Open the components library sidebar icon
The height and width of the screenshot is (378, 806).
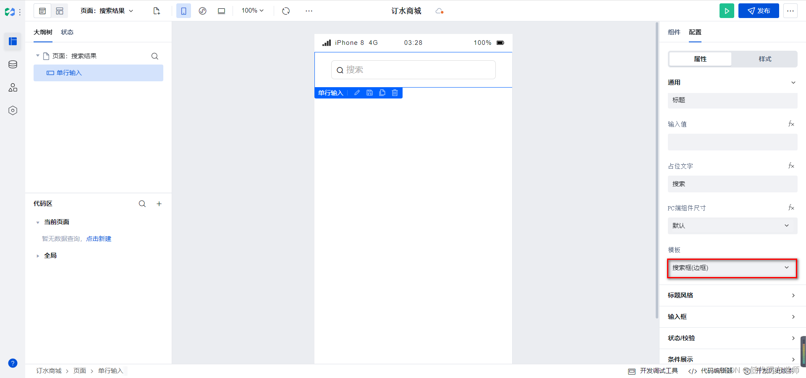coord(13,87)
